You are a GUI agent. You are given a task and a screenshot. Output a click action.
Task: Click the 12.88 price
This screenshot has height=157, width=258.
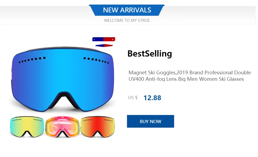152,98
